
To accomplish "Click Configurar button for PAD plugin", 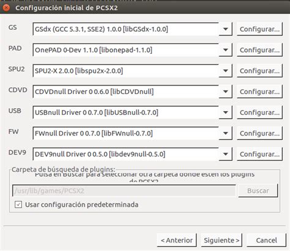I will [x=259, y=50].
